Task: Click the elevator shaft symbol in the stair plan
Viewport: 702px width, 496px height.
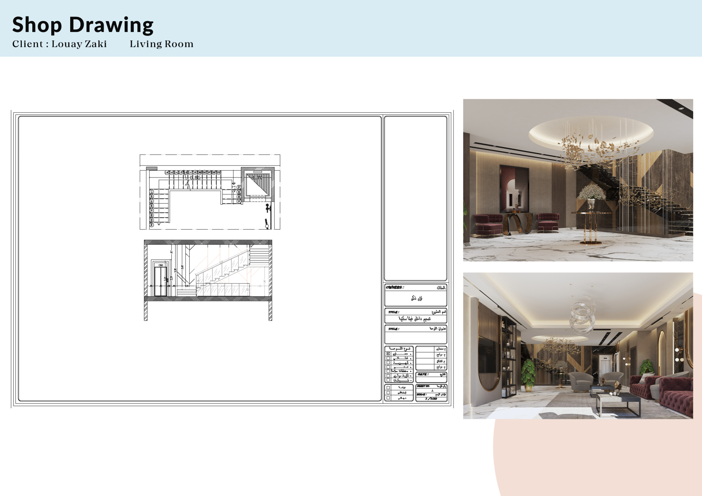Action: [258, 185]
